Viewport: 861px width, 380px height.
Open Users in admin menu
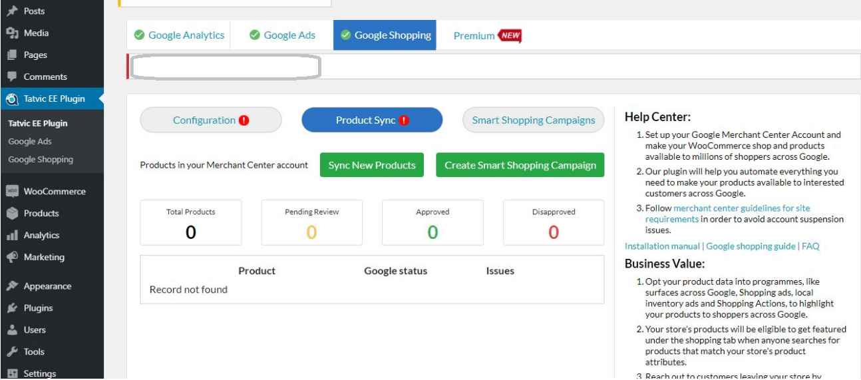[x=52, y=330]
